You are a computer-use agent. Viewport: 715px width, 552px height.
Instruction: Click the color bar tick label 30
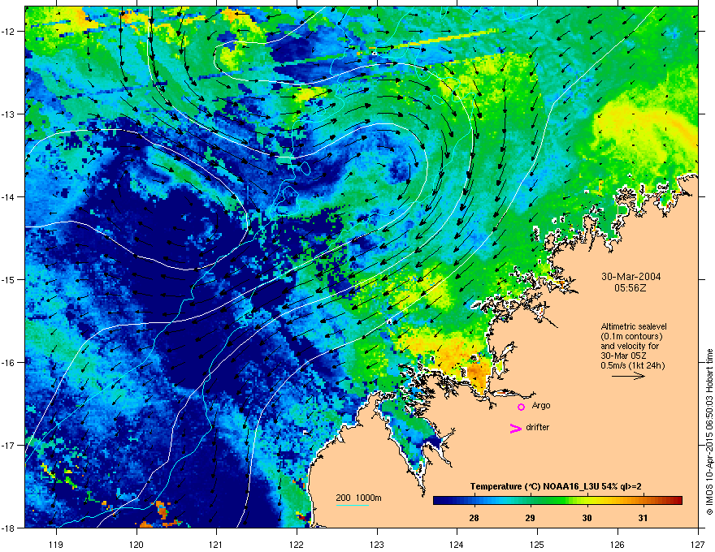pyautogui.click(x=587, y=518)
